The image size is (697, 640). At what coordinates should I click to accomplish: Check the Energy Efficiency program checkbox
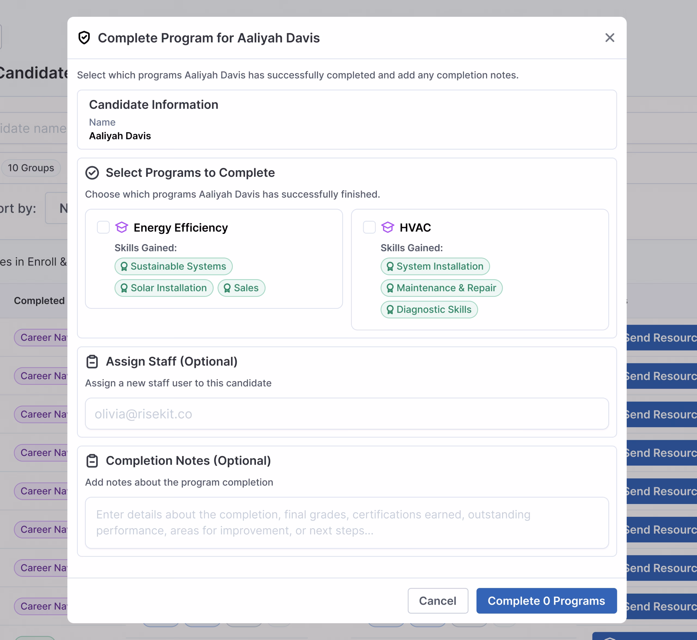(103, 228)
